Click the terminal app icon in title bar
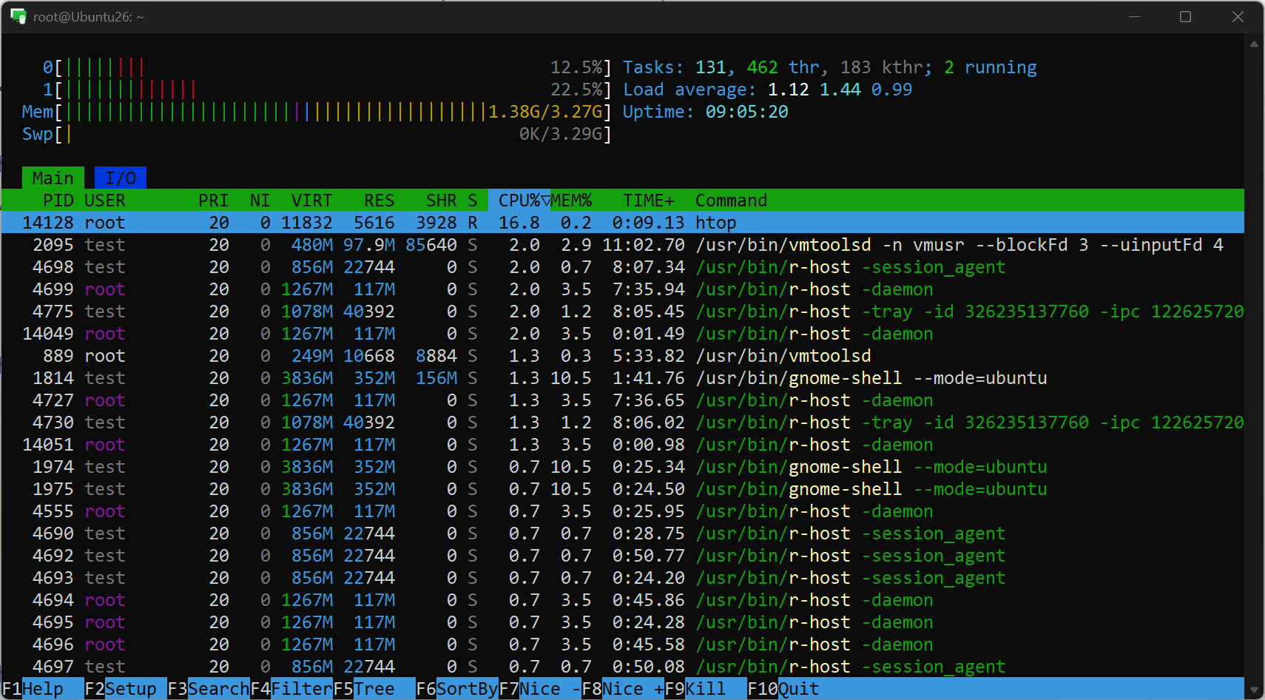 [18, 16]
